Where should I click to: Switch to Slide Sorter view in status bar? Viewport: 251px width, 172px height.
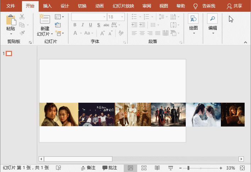point(144,168)
